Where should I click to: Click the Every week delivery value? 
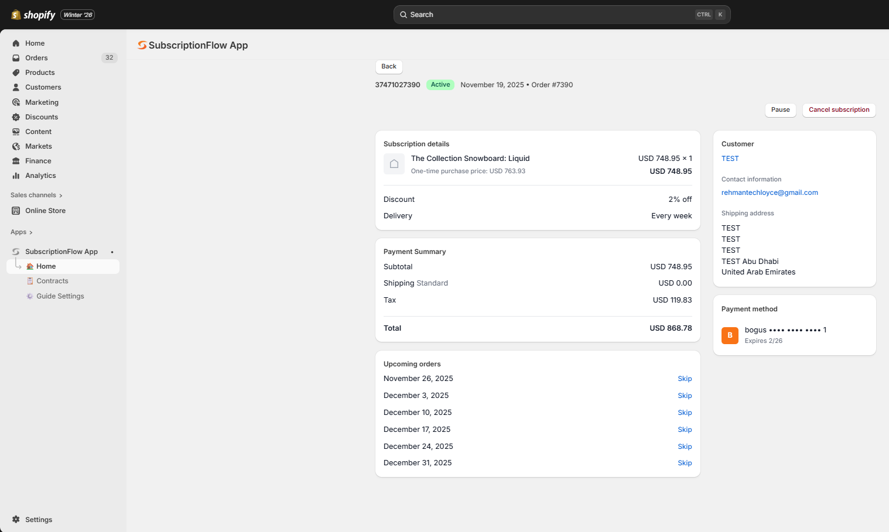[672, 216]
